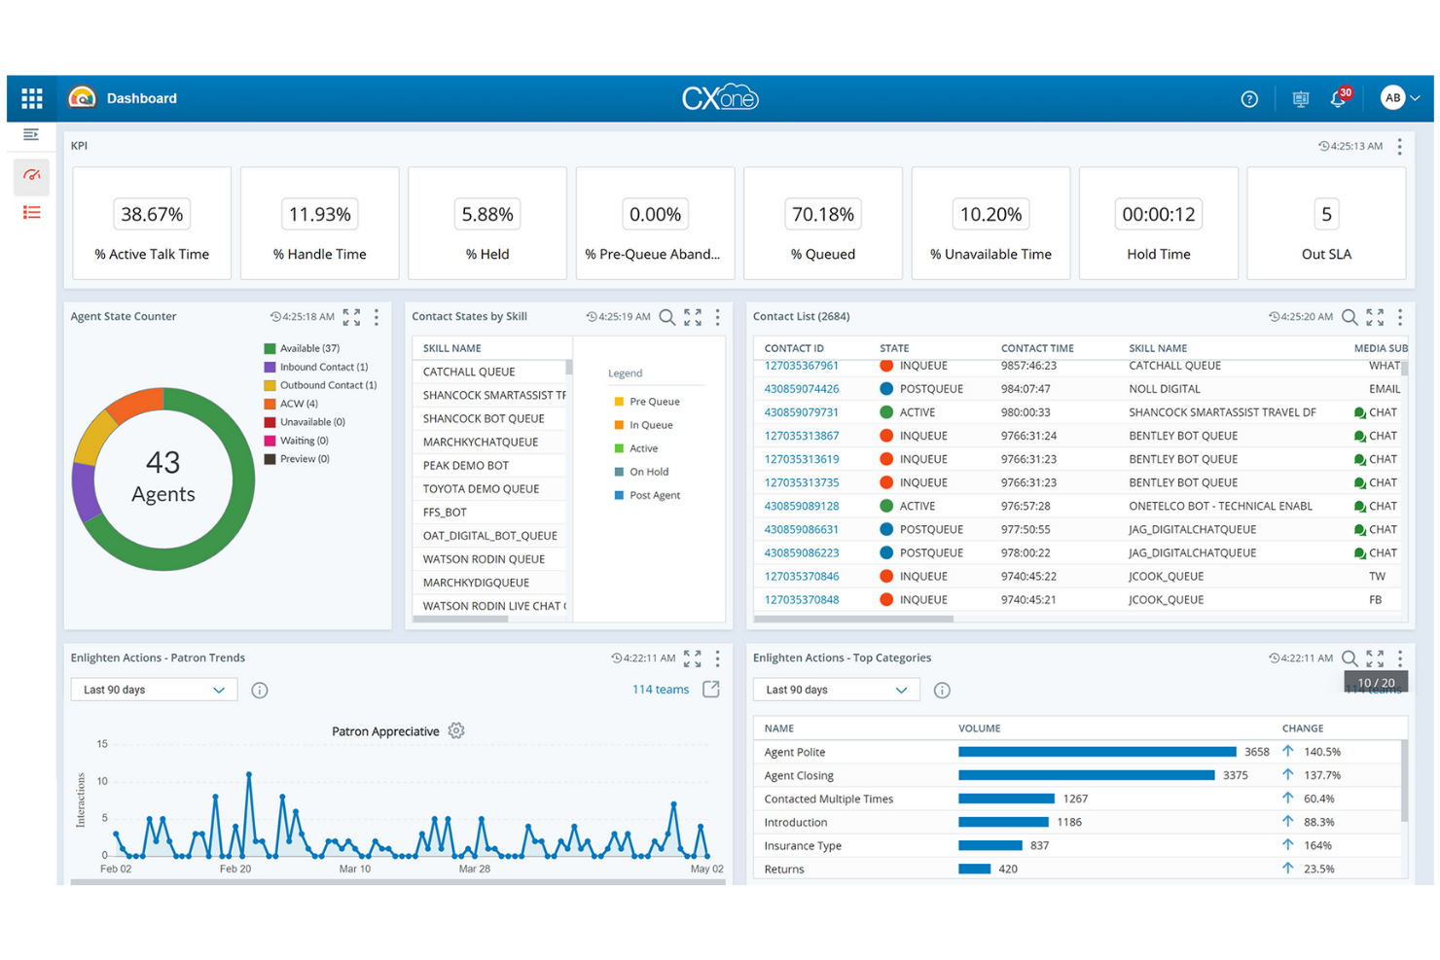This screenshot has width=1440, height=960.
Task: Click the search icon on Contact List
Action: click(1349, 316)
